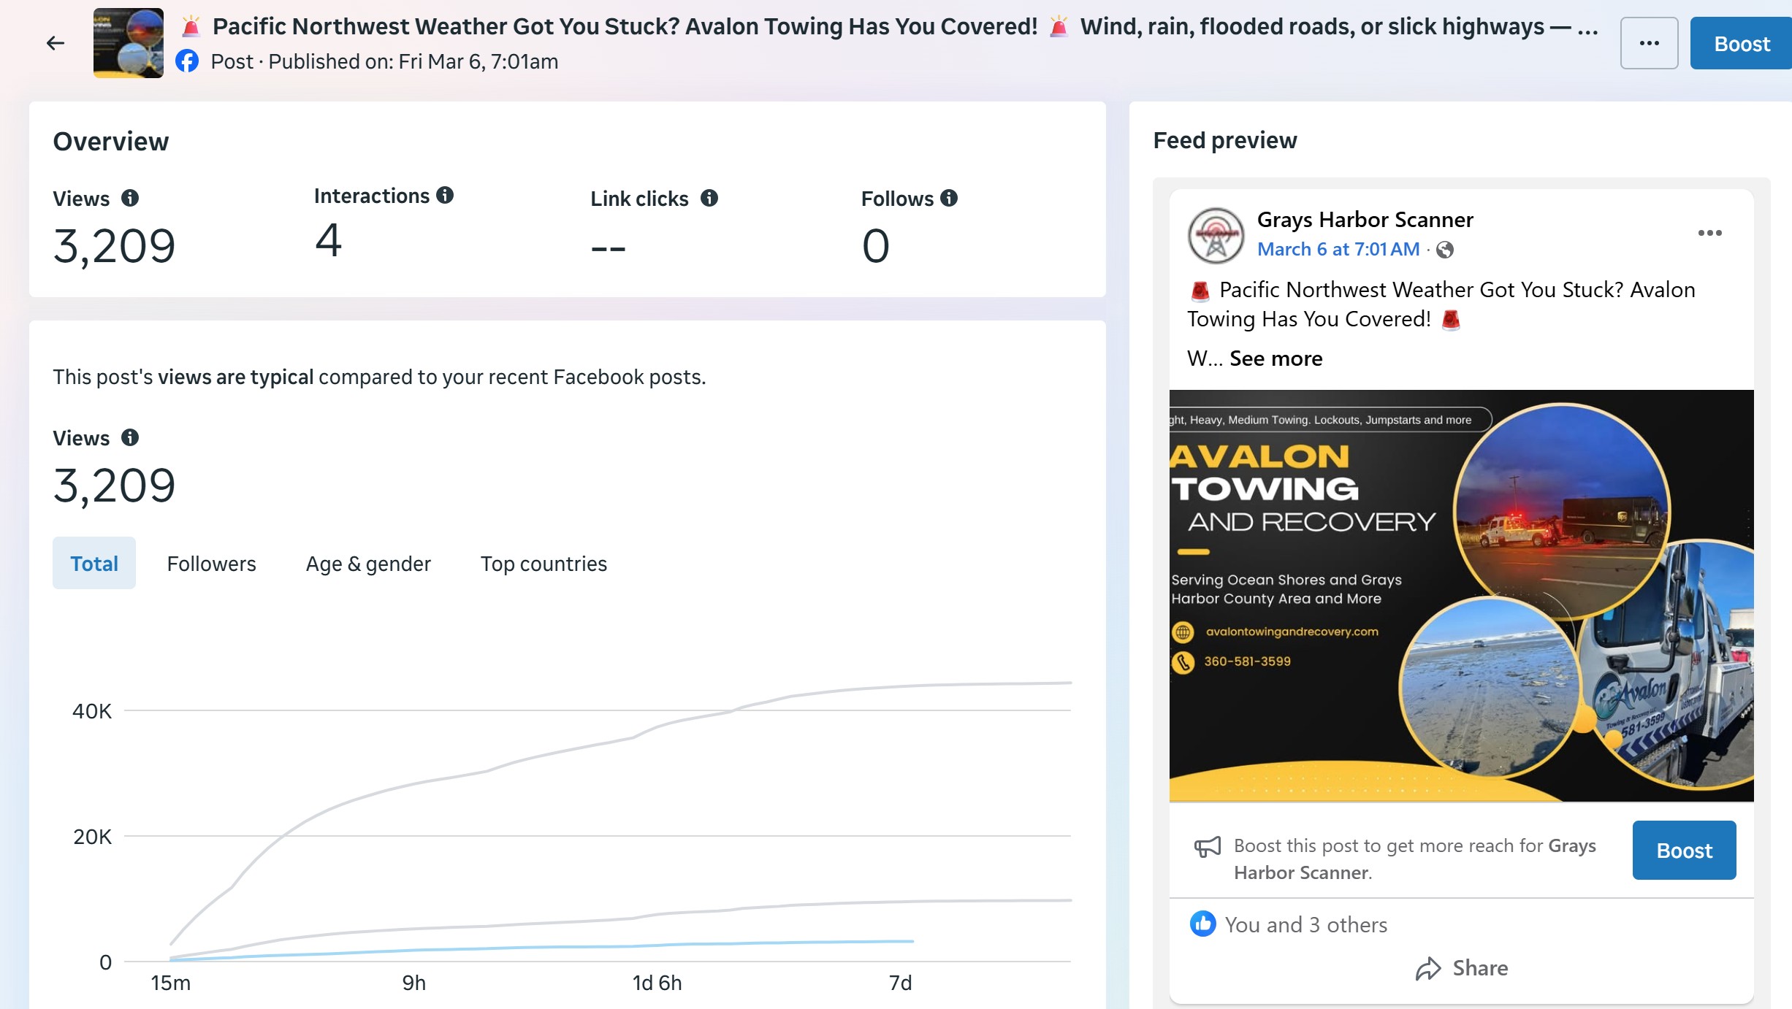Click the Follows info icon

point(949,198)
